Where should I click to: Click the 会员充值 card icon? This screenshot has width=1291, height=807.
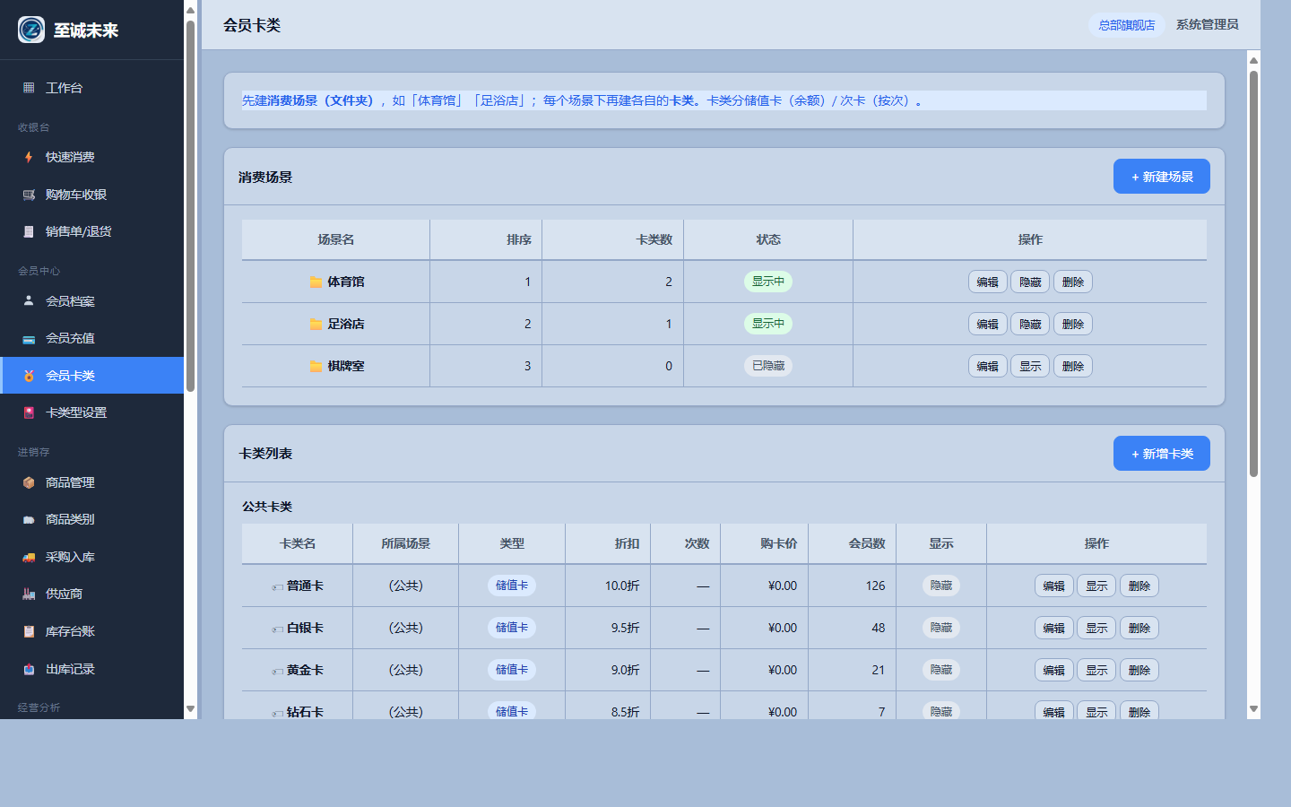click(x=29, y=338)
